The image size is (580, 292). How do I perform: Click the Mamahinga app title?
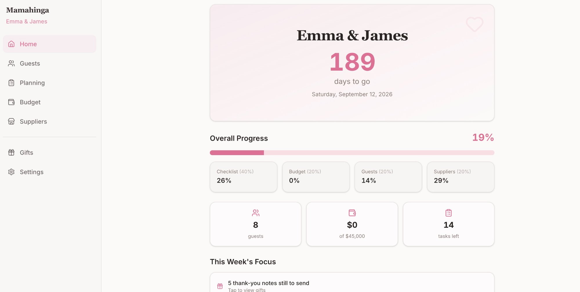pos(28,10)
